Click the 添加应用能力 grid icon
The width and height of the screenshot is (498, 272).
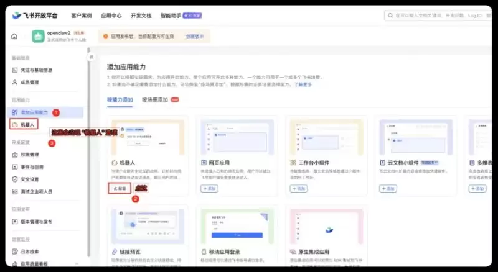pos(14,112)
